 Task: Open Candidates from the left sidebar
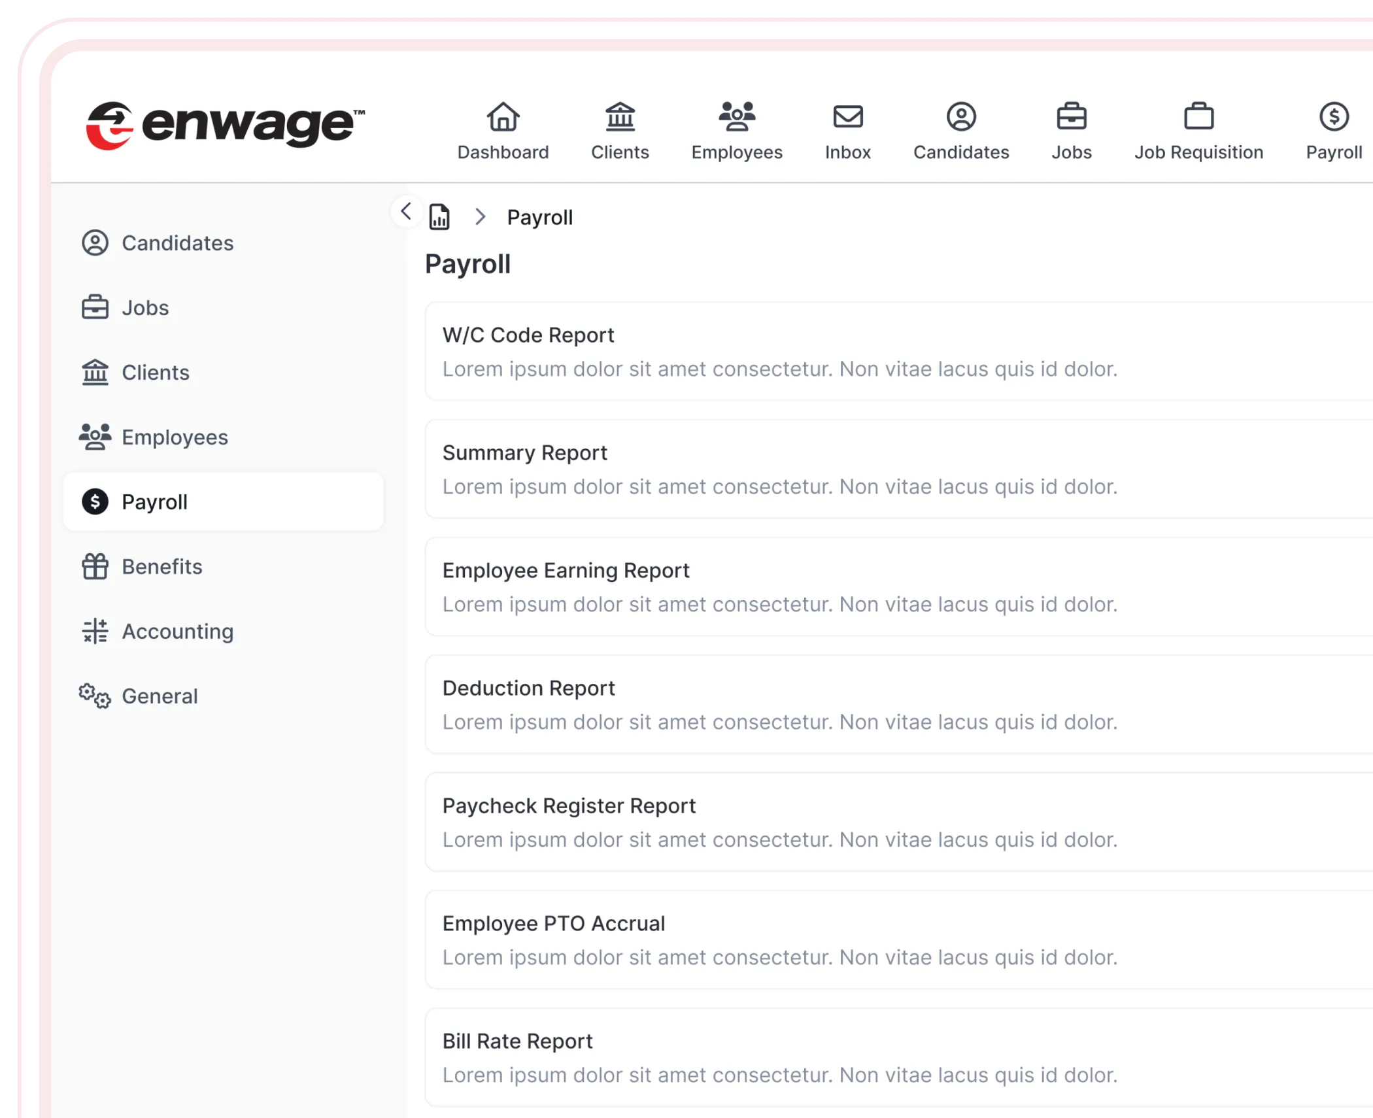177,243
